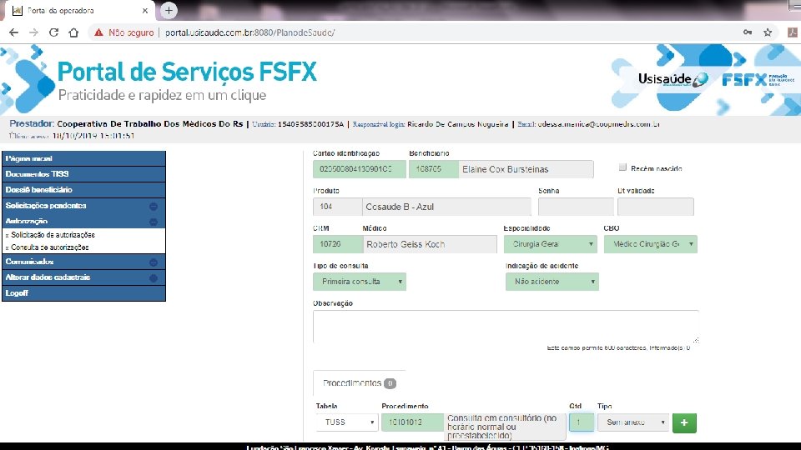Viewport: 801px width, 450px height.
Task: Click the browser forward arrow
Action: (x=33, y=32)
